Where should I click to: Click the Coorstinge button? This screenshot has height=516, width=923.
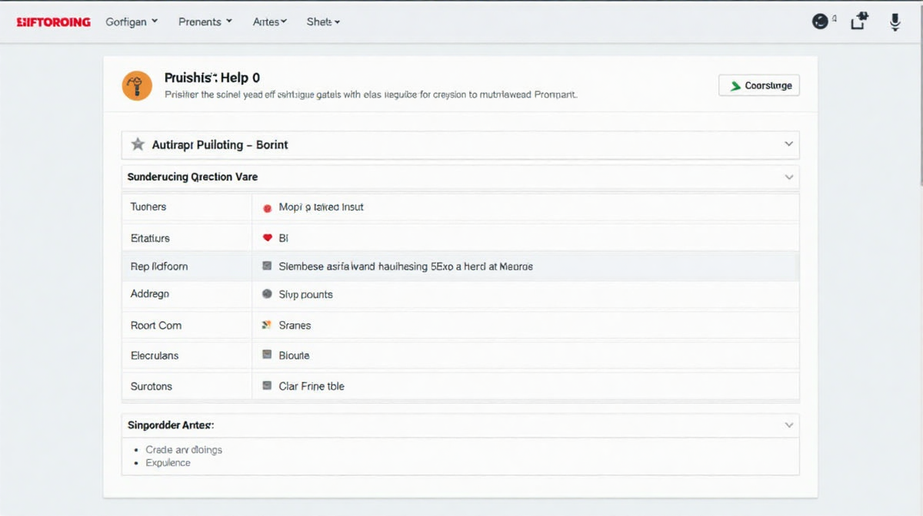759,85
